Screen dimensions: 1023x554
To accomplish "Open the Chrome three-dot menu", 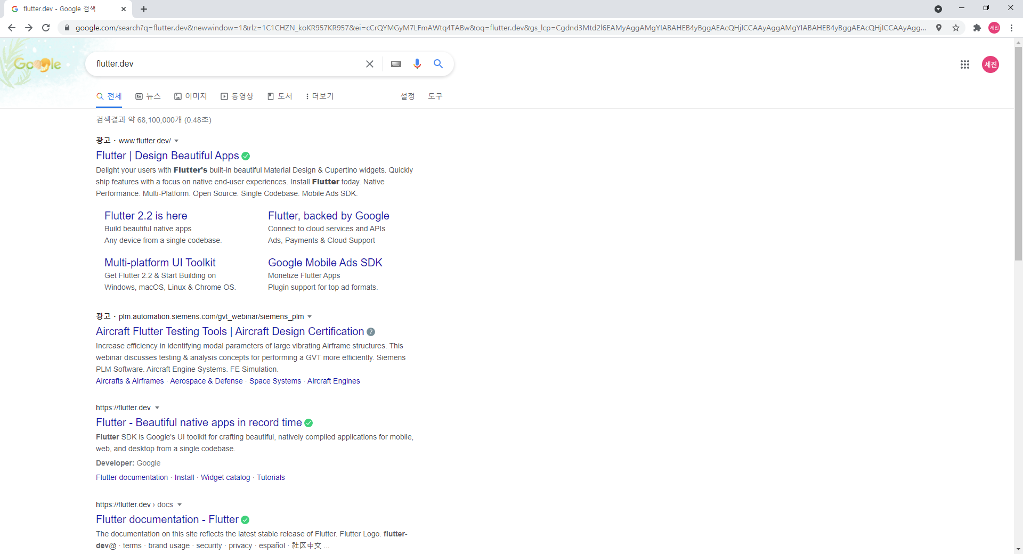I will tap(1011, 28).
